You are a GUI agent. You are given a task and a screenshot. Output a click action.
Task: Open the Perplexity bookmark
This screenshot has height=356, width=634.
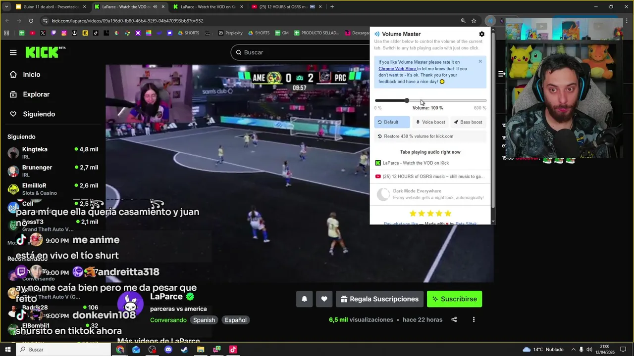230,33
